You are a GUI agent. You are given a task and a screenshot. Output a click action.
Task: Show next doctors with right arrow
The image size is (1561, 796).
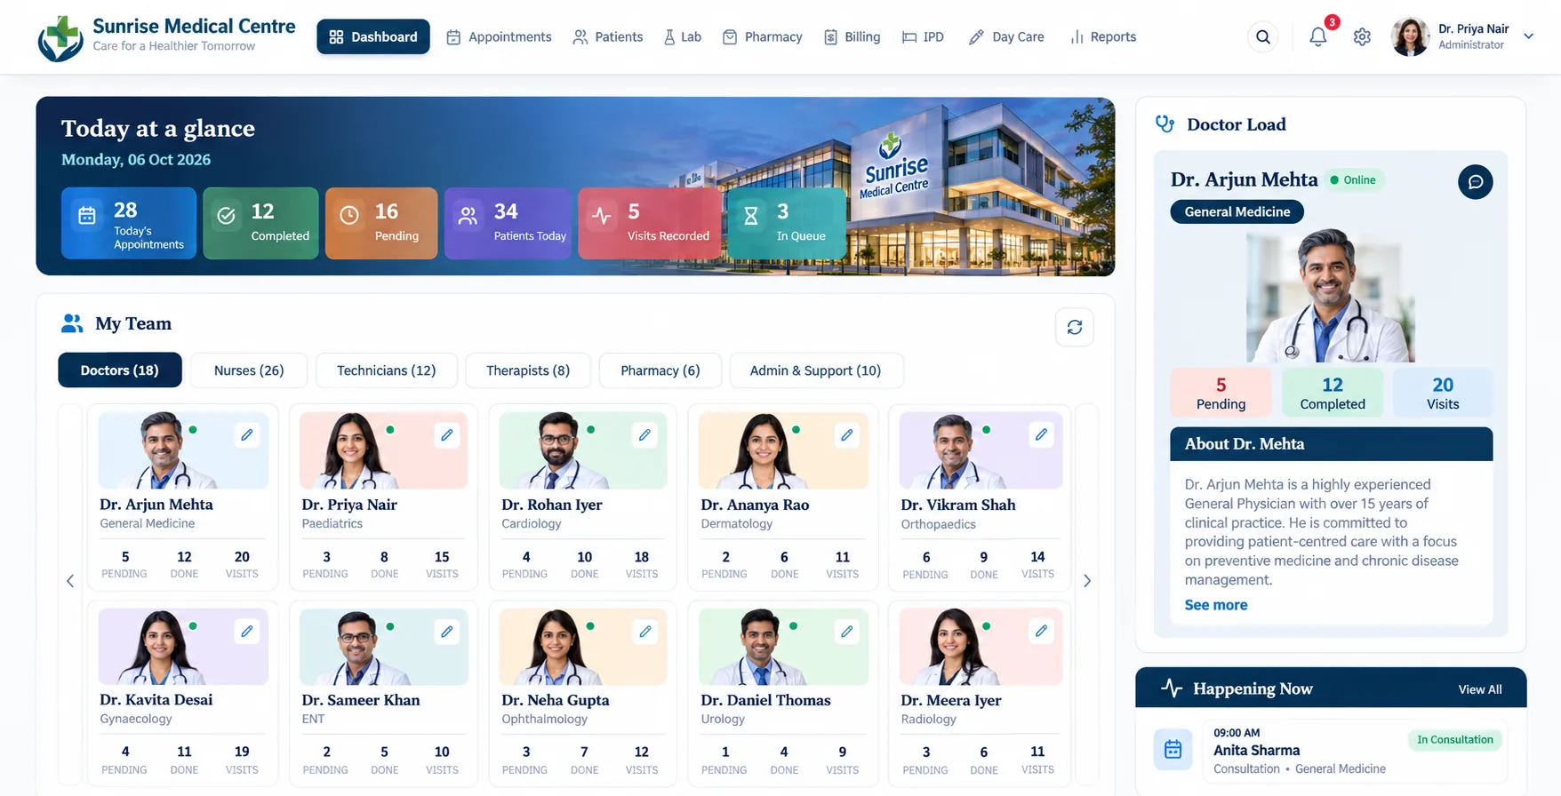point(1087,581)
